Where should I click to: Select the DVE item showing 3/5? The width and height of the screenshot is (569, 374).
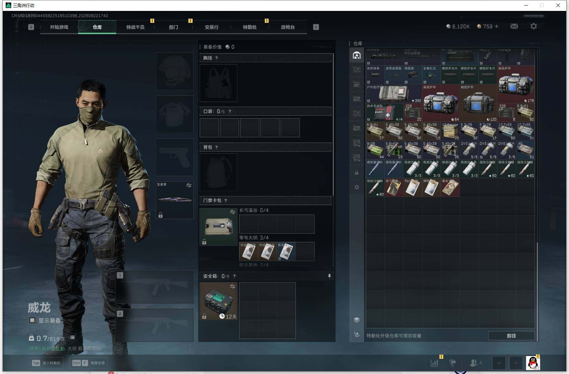(507, 150)
